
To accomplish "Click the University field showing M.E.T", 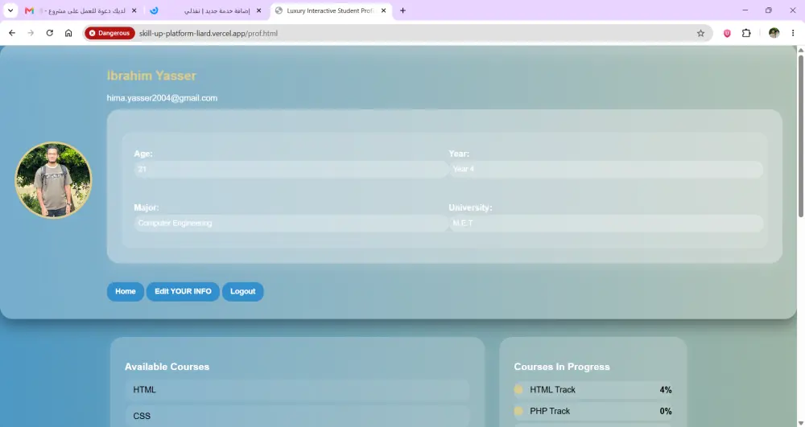I will 606,223.
